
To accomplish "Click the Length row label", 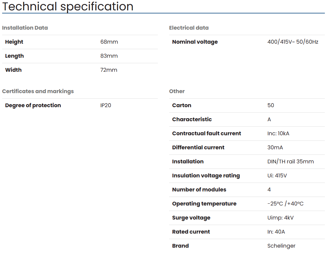I will coord(14,56).
